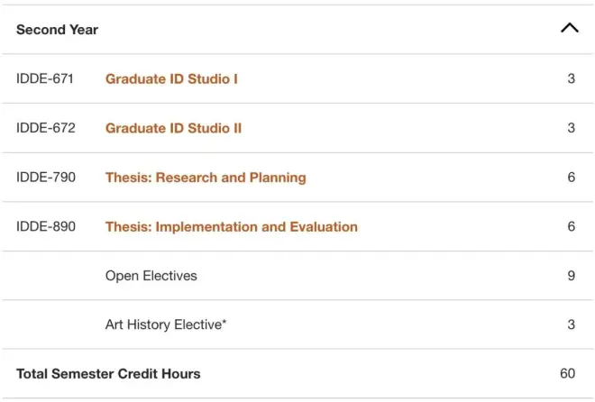Click the 9 credits for Open Electives

[572, 276]
